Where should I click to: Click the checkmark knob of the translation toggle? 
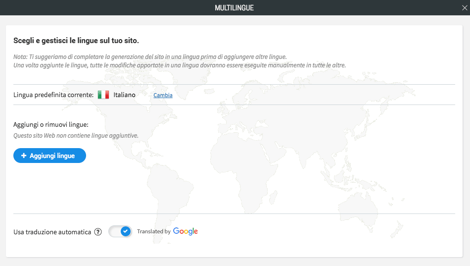point(126,231)
